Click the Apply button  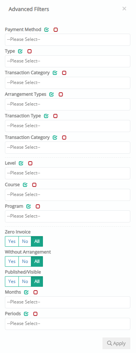[116, 343]
